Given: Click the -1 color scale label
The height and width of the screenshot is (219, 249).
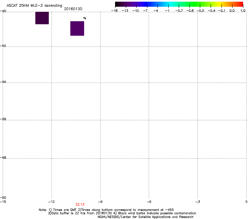Looking at the screenshot, I should (x=167, y=11).
